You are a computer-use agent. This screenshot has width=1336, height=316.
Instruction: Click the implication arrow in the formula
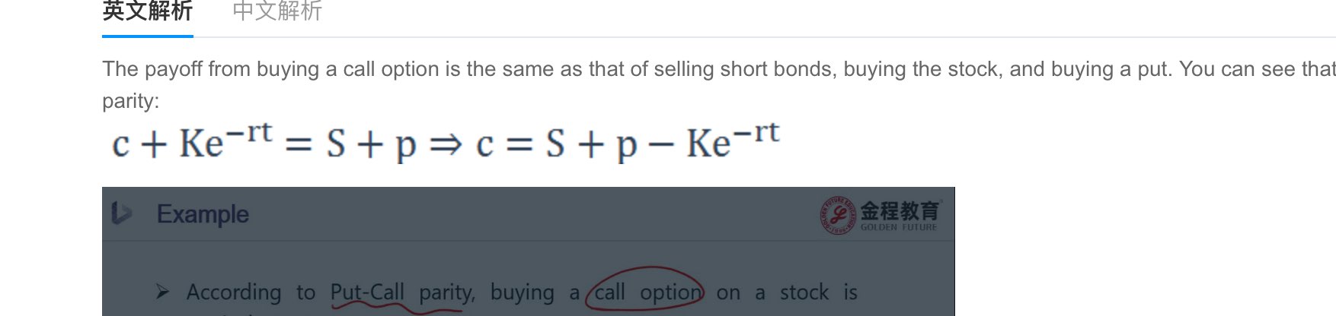tap(446, 144)
